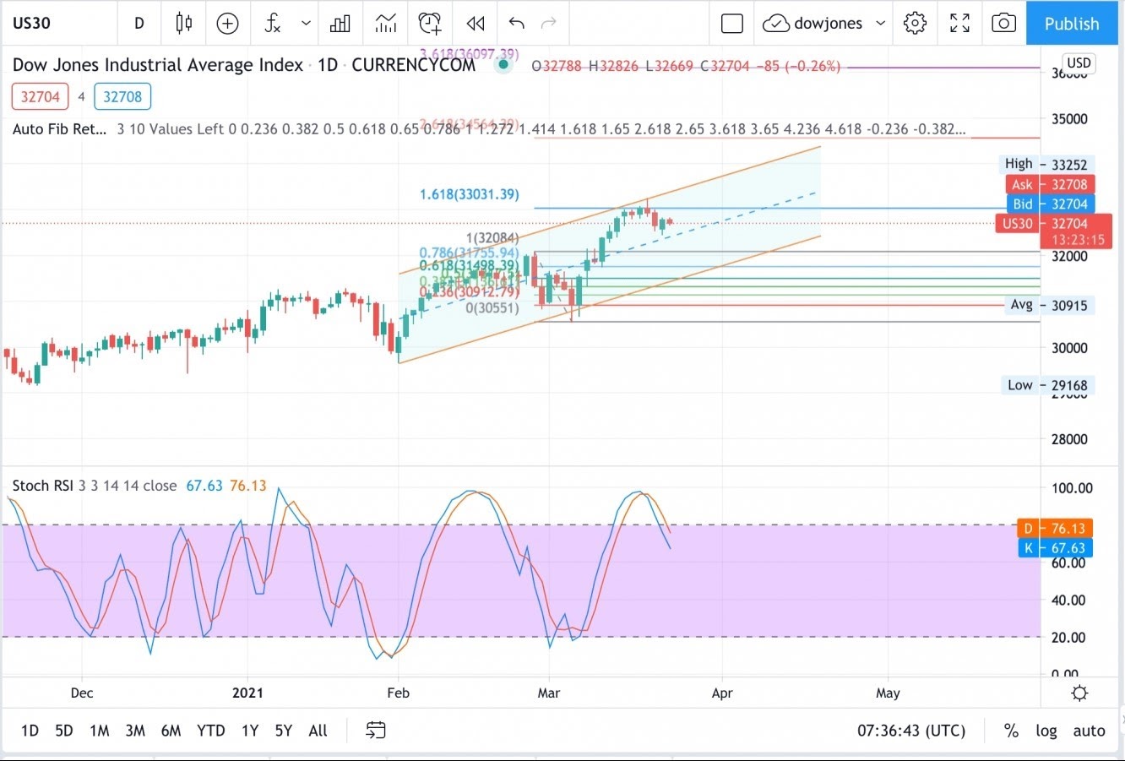Image resolution: width=1125 pixels, height=761 pixels.
Task: Set the time range to 1D
Action: [30, 731]
